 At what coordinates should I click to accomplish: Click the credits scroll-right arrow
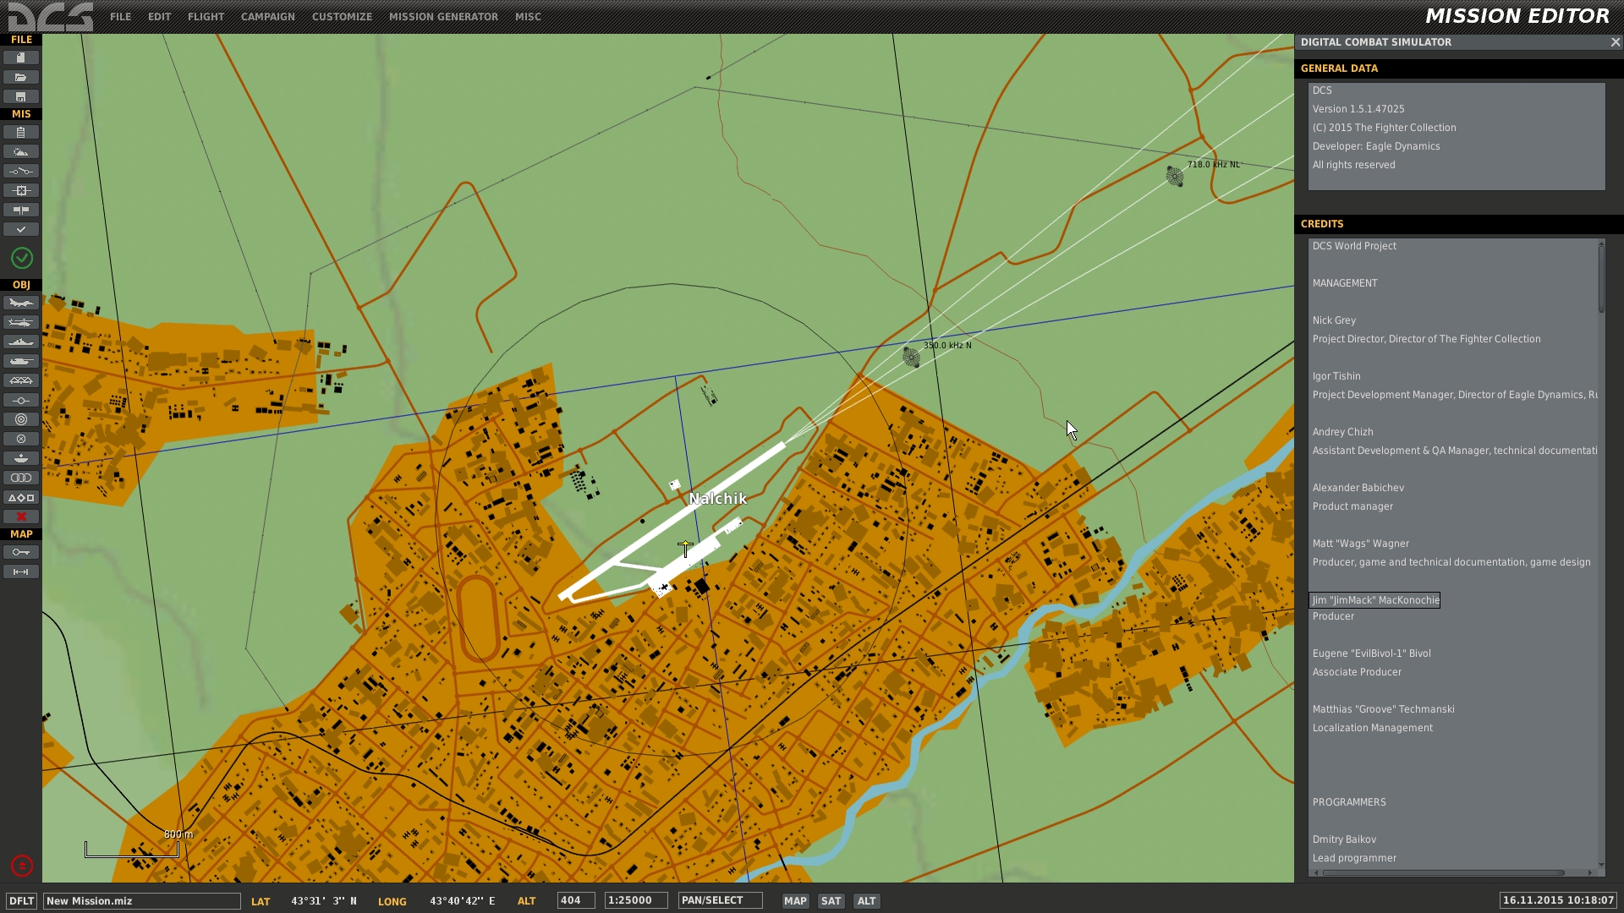pos(1590,872)
